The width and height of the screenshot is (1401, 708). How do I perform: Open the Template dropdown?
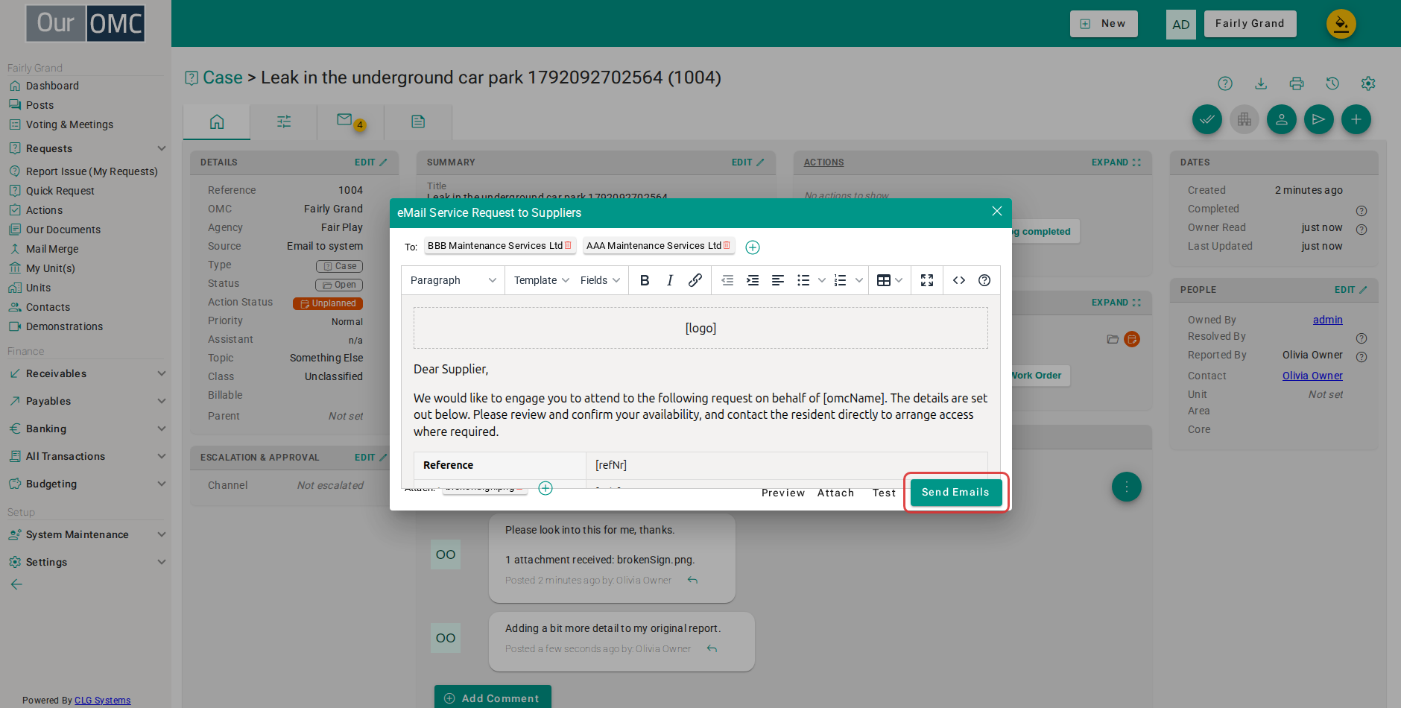(x=542, y=280)
